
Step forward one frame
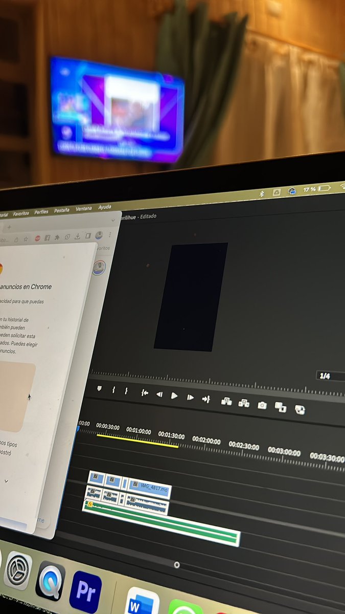coord(190,397)
